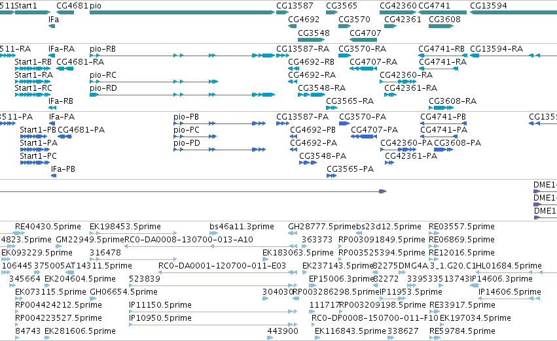Open the CG13594-RA transcript label
The width and height of the screenshot is (557, 341).
497,48
